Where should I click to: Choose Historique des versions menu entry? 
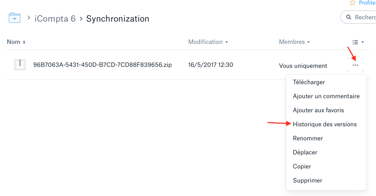click(325, 124)
